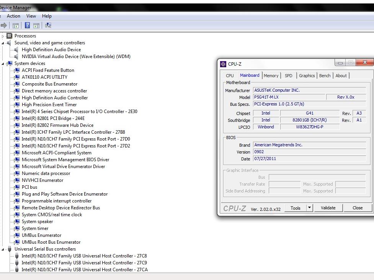This screenshot has height=280, width=374.
Task: Expand the Processors tree node
Action: point(3,36)
